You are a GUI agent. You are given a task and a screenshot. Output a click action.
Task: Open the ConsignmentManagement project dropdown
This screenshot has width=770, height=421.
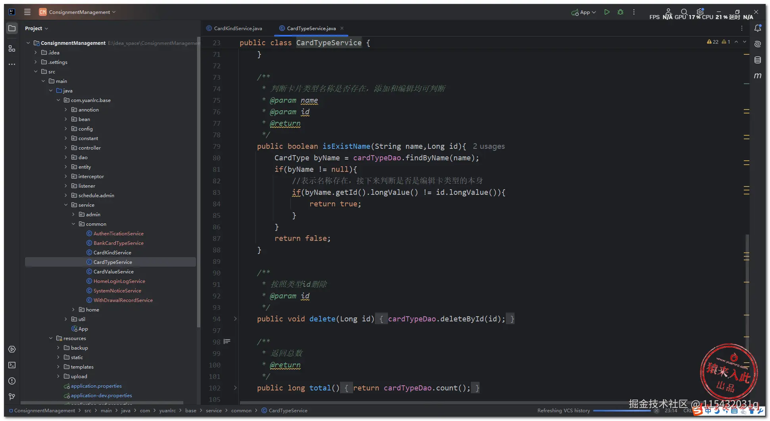click(77, 12)
